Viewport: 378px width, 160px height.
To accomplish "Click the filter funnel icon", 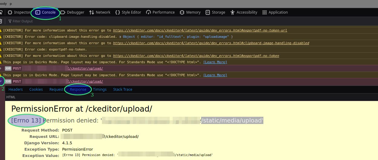I will (x=10, y=21).
